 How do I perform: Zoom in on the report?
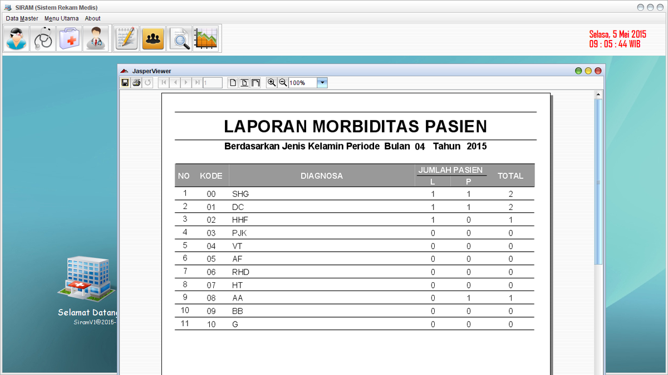(272, 83)
